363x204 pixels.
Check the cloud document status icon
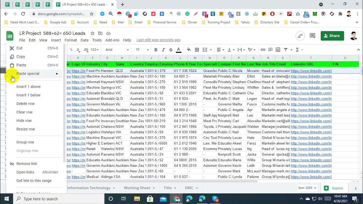108,33
